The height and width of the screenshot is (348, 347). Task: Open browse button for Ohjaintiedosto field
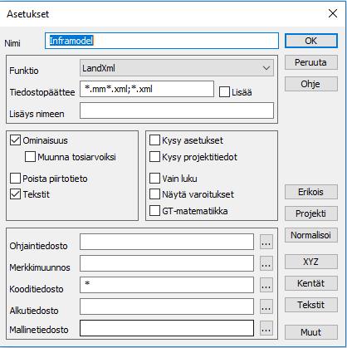pyautogui.click(x=266, y=242)
